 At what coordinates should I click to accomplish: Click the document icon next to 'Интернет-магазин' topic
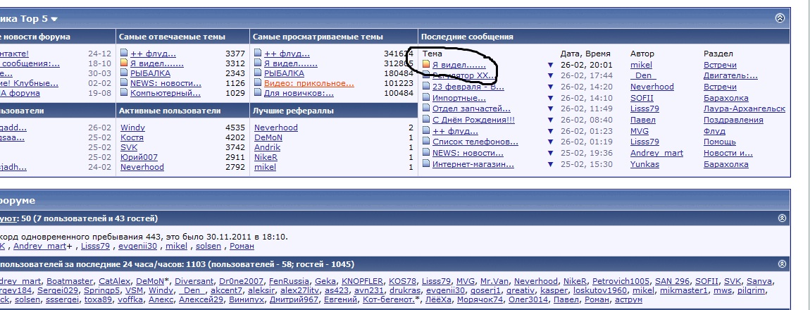(x=425, y=164)
